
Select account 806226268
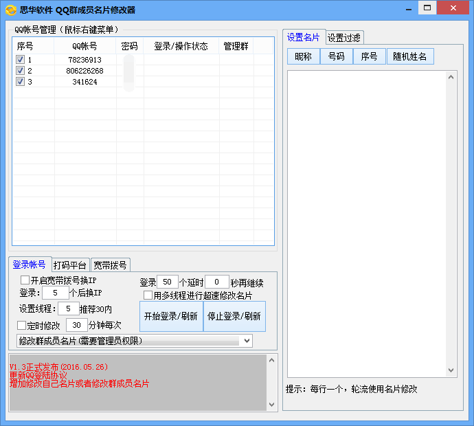coord(85,71)
